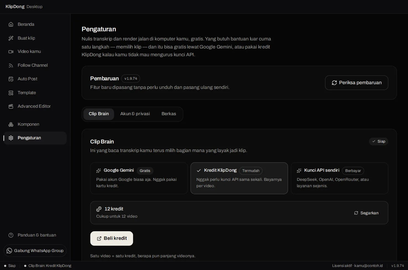Click the KlipDong Desktop app title
Screen dimensions: 408x270
point(24,7)
